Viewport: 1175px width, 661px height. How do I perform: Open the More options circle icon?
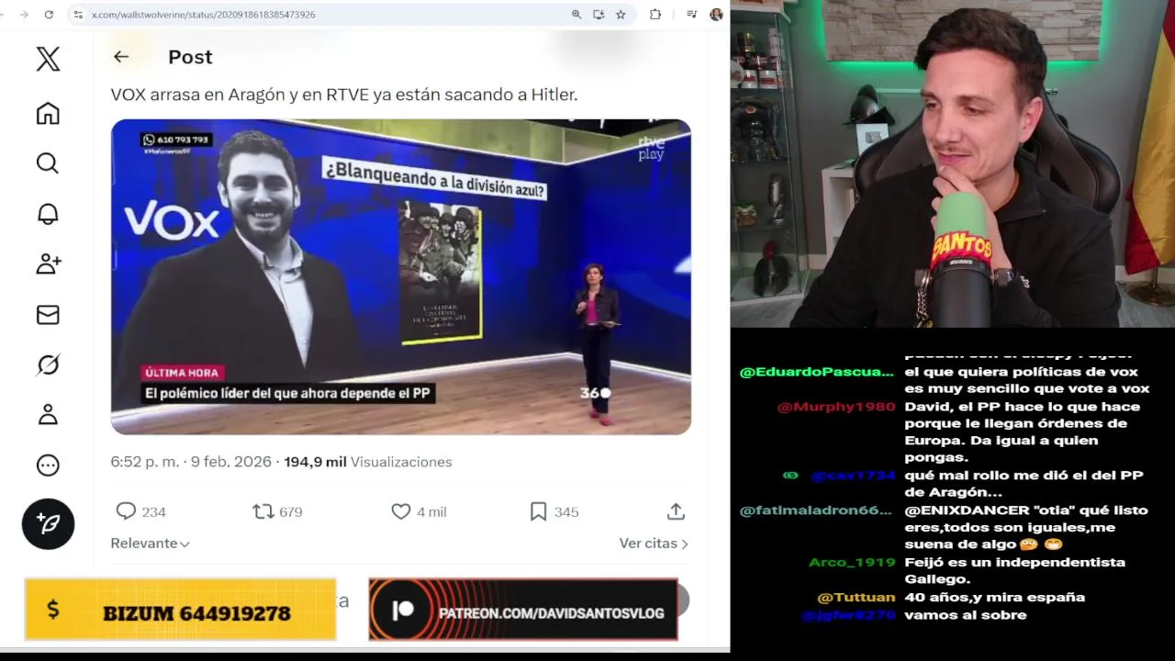coord(48,465)
